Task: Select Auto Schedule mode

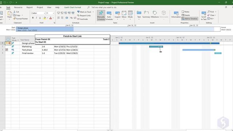Action: pos(109,15)
